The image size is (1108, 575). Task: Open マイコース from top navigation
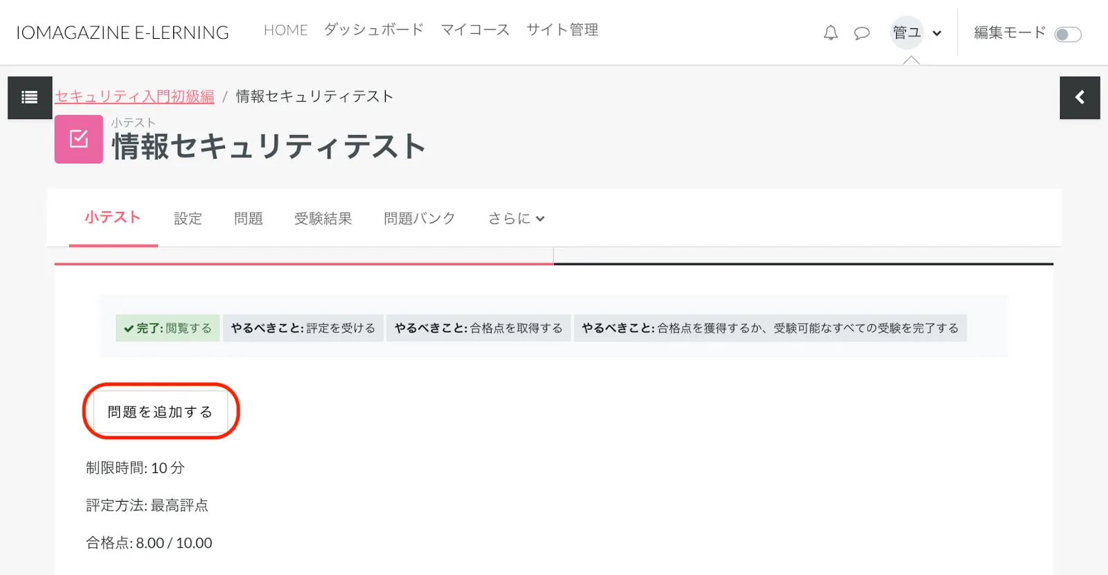pyautogui.click(x=475, y=30)
